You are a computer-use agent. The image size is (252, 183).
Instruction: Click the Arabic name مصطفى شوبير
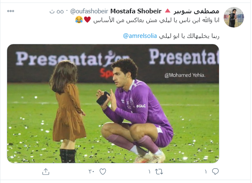196,11
